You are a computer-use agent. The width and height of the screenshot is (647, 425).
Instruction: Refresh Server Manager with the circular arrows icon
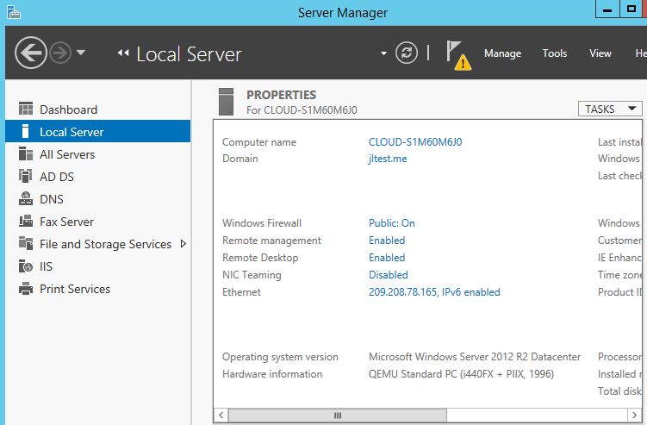407,53
